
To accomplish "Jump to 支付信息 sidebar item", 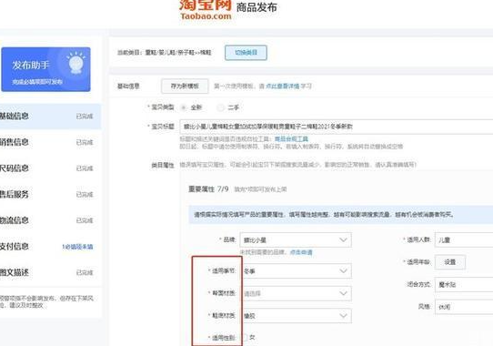I will point(50,247).
